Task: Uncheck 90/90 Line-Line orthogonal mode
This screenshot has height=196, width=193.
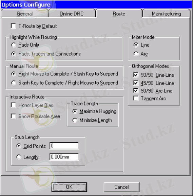Action: [x=136, y=75]
